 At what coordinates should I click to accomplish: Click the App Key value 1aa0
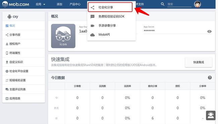pyautogui.click(x=83, y=31)
